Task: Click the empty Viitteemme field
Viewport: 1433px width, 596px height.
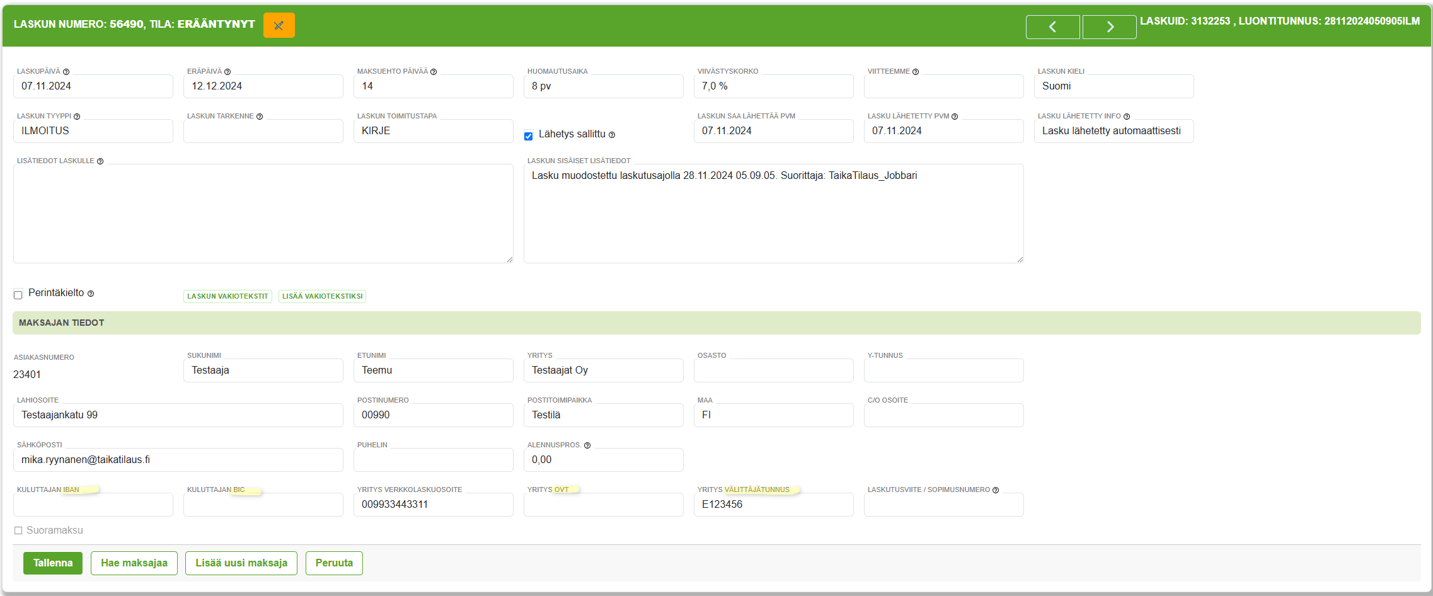Action: [944, 86]
